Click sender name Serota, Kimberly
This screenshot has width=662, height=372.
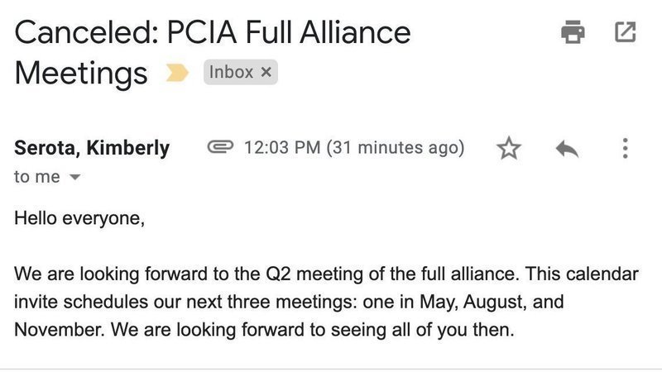pos(92,149)
